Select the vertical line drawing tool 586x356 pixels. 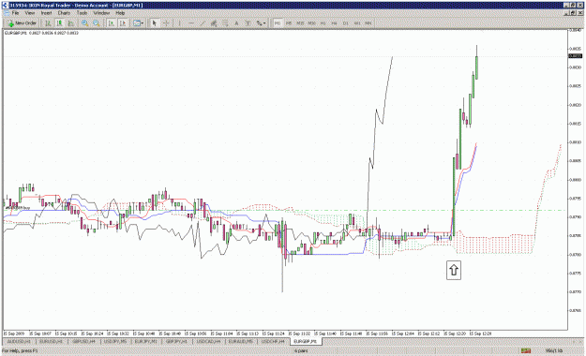180,23
